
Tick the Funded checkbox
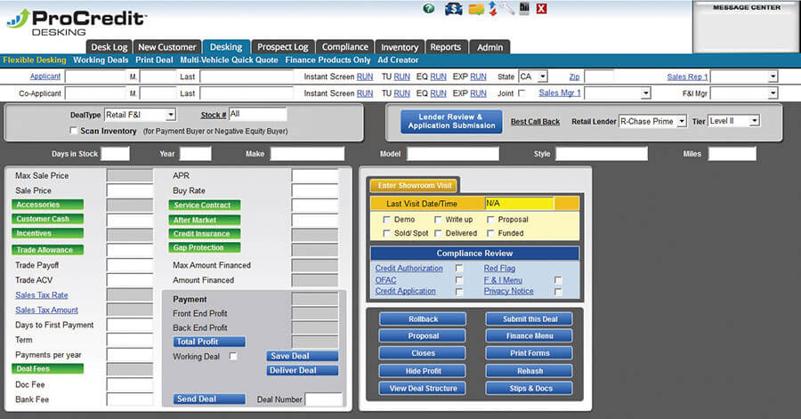tap(490, 233)
